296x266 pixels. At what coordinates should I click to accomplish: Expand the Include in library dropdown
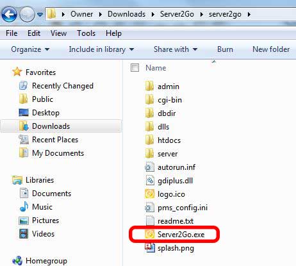[x=101, y=49]
